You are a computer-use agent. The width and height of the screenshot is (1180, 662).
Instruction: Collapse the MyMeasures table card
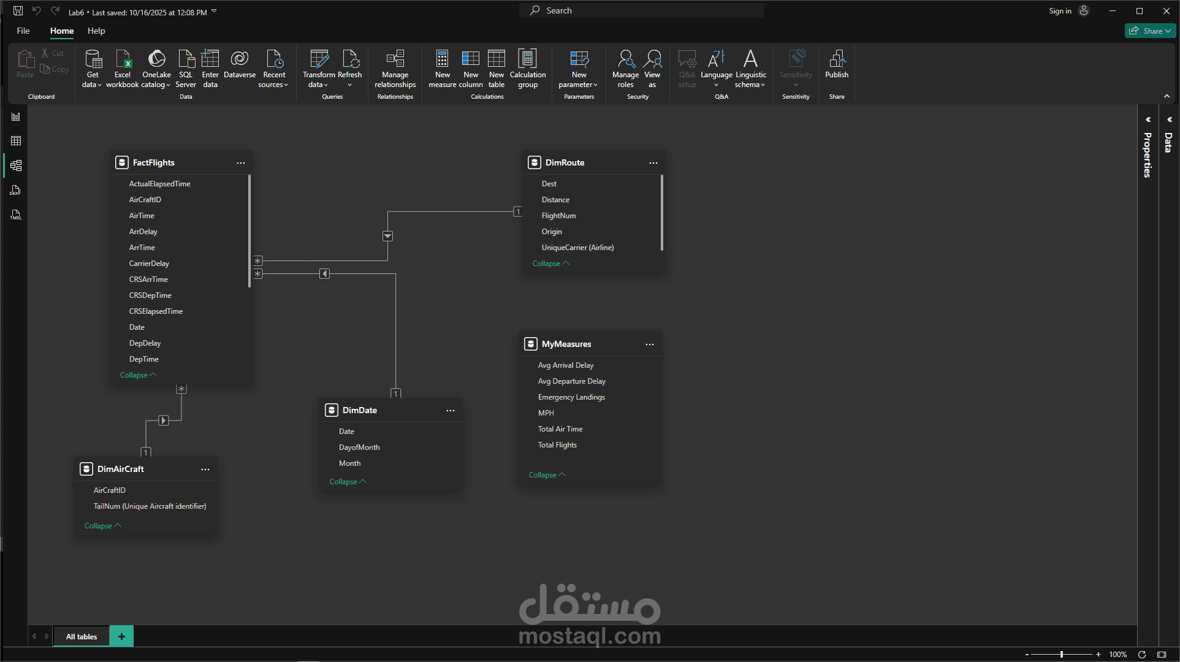click(x=547, y=475)
